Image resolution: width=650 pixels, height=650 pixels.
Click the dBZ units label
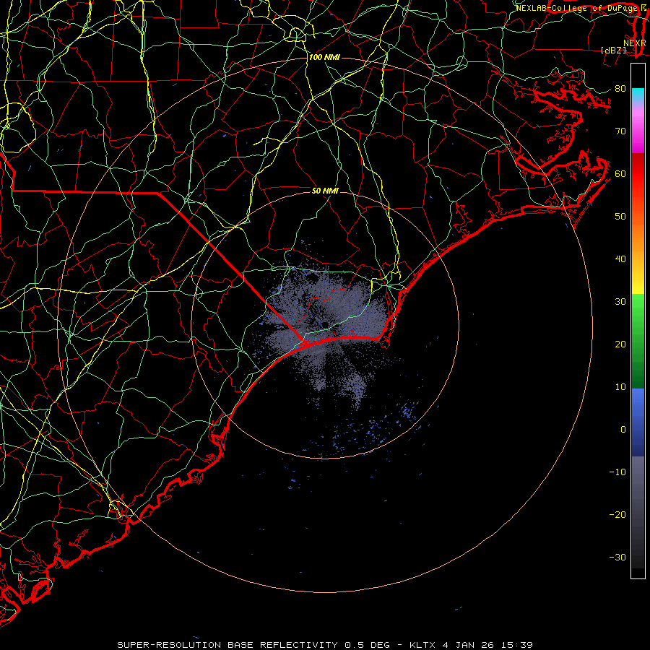(613, 50)
